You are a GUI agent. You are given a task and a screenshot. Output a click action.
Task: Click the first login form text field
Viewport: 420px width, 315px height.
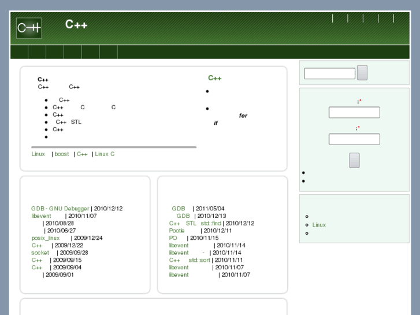pos(354,112)
